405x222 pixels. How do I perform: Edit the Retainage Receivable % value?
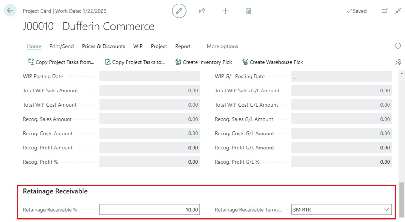point(149,209)
